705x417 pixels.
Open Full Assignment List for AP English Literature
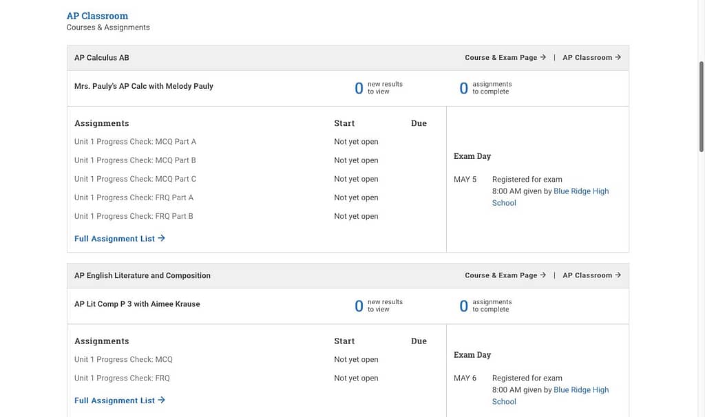(x=120, y=400)
